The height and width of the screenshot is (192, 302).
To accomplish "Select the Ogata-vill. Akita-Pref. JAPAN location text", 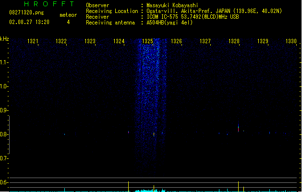I will 214,11.
